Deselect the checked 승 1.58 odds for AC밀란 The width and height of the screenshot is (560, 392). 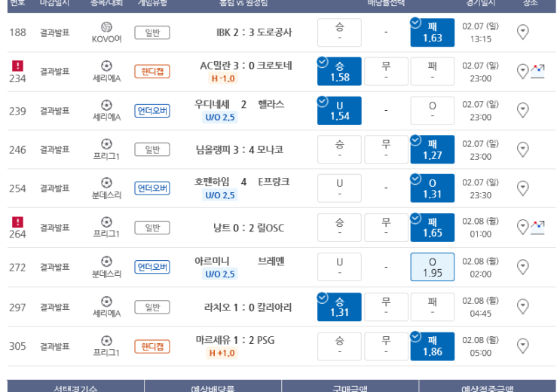(339, 72)
